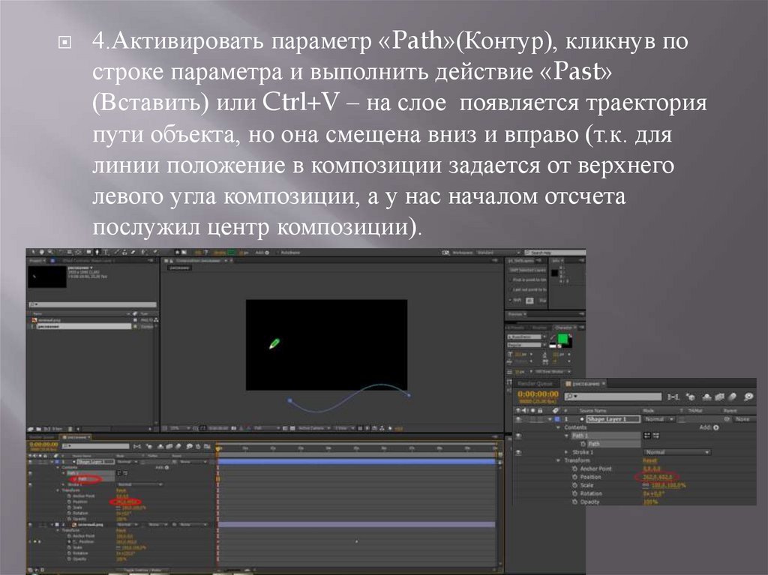Click Motion Blur icon in enlarged timeline
Image resolution: width=768 pixels, height=575 pixels.
pyautogui.click(x=732, y=397)
